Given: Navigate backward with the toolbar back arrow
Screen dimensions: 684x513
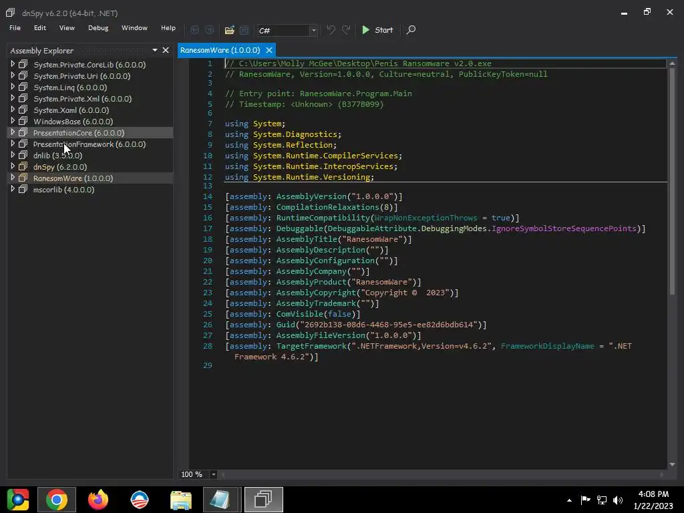Looking at the screenshot, I should (x=194, y=29).
